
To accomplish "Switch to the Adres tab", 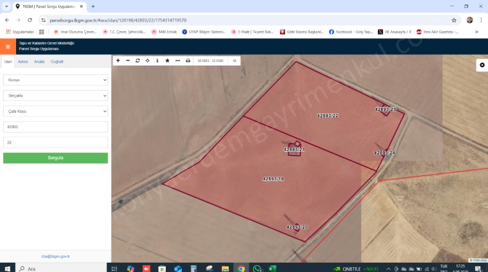I will (23, 62).
